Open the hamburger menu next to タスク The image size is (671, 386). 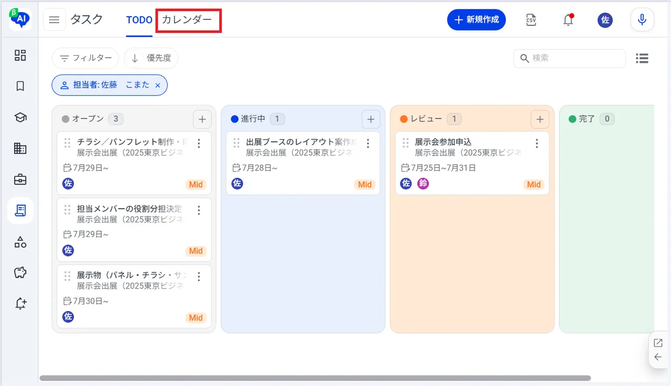point(55,20)
